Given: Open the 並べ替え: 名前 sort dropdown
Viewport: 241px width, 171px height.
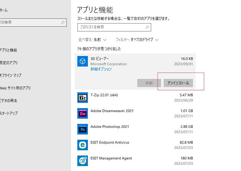Looking at the screenshot, I should [x=93, y=39].
